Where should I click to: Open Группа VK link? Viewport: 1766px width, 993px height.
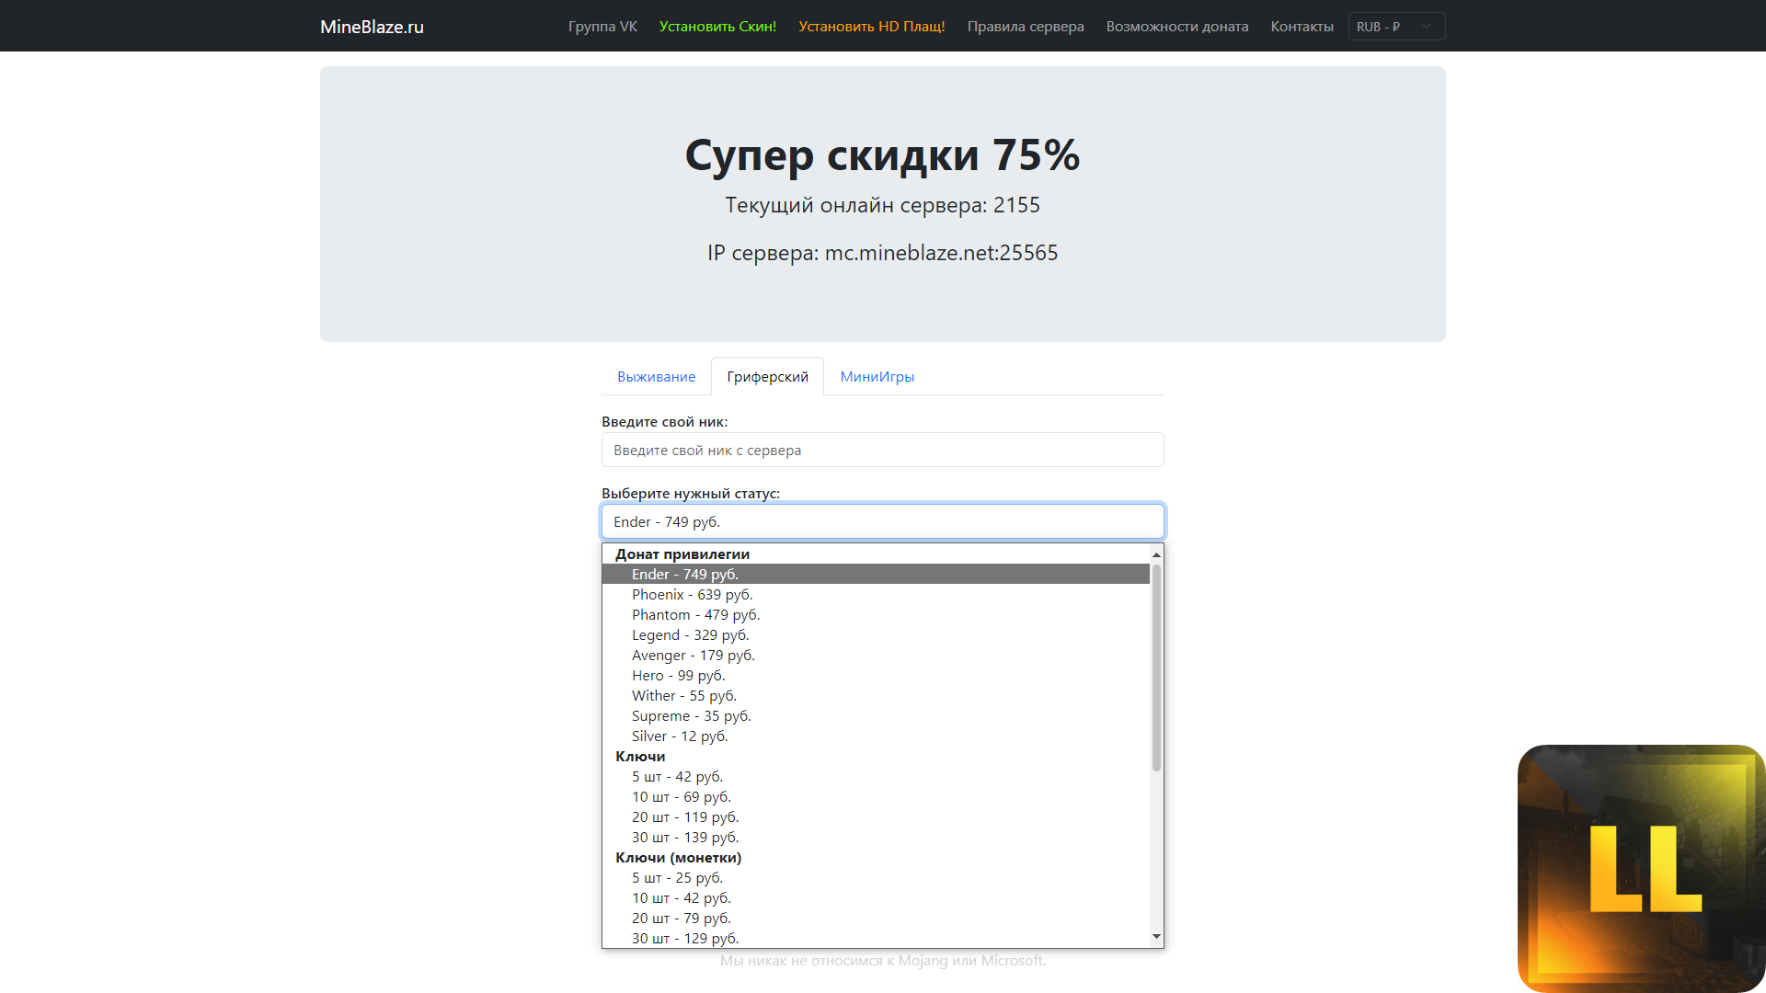(x=602, y=27)
